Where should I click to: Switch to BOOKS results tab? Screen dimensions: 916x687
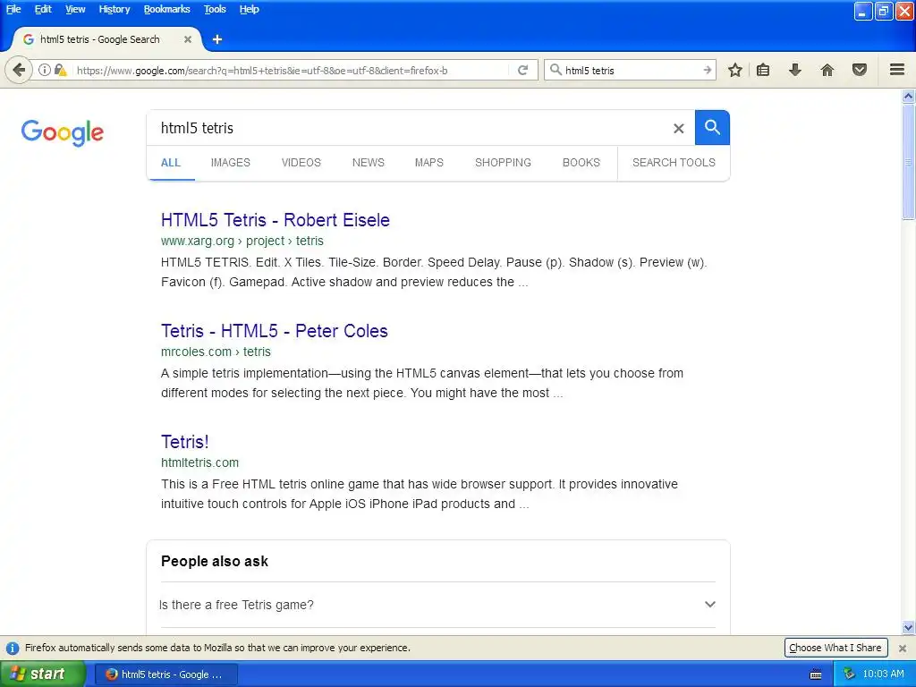[x=581, y=163]
